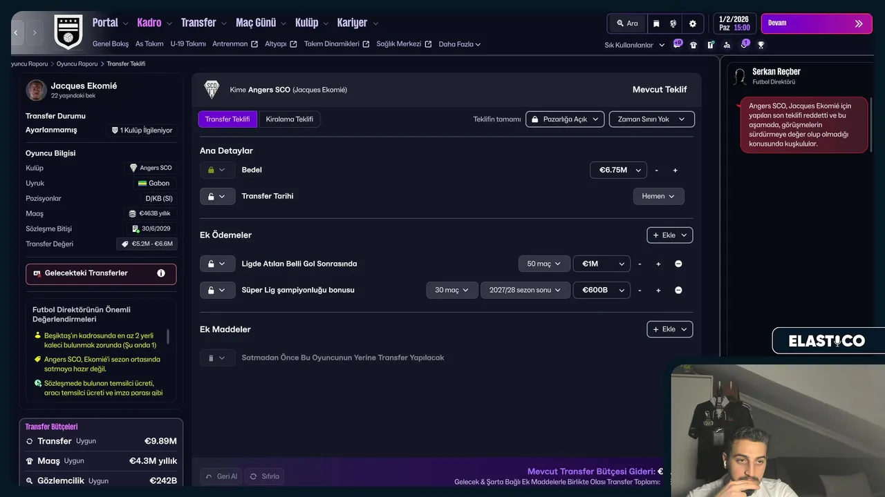This screenshot has width=885, height=497.
Task: Increase the €600B championship bonus
Action: point(658,290)
